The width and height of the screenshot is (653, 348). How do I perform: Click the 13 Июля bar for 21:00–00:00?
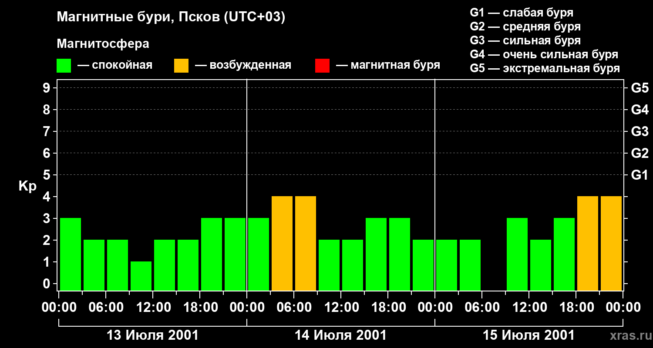[235, 254]
